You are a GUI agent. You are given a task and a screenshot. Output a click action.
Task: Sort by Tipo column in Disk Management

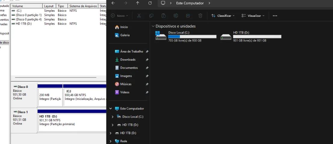coord(62,6)
